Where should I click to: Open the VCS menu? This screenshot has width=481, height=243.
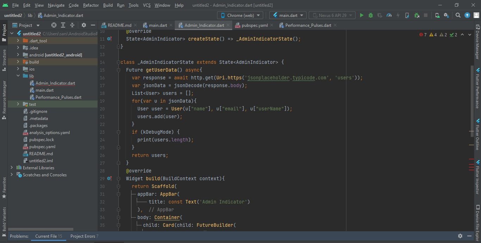point(147,5)
